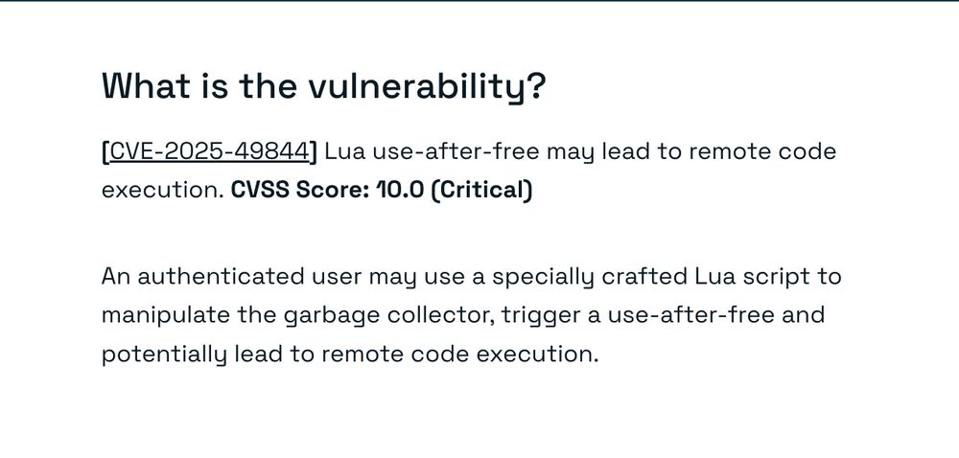
Task: Click the bold 'CVSS Score: 10.0 (Critical)' text
Action: [x=382, y=190]
